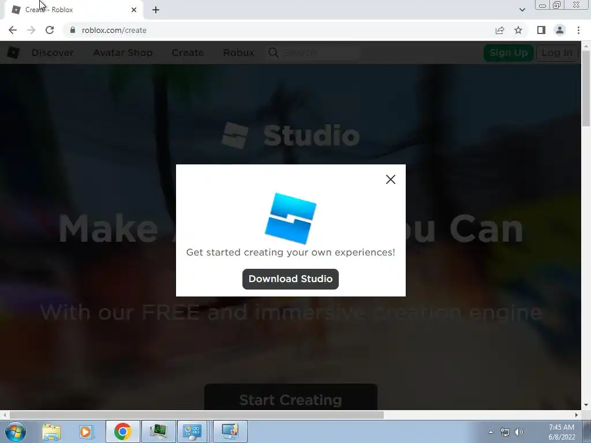
Task: Open the Chrome three-dot menu
Action: click(578, 30)
